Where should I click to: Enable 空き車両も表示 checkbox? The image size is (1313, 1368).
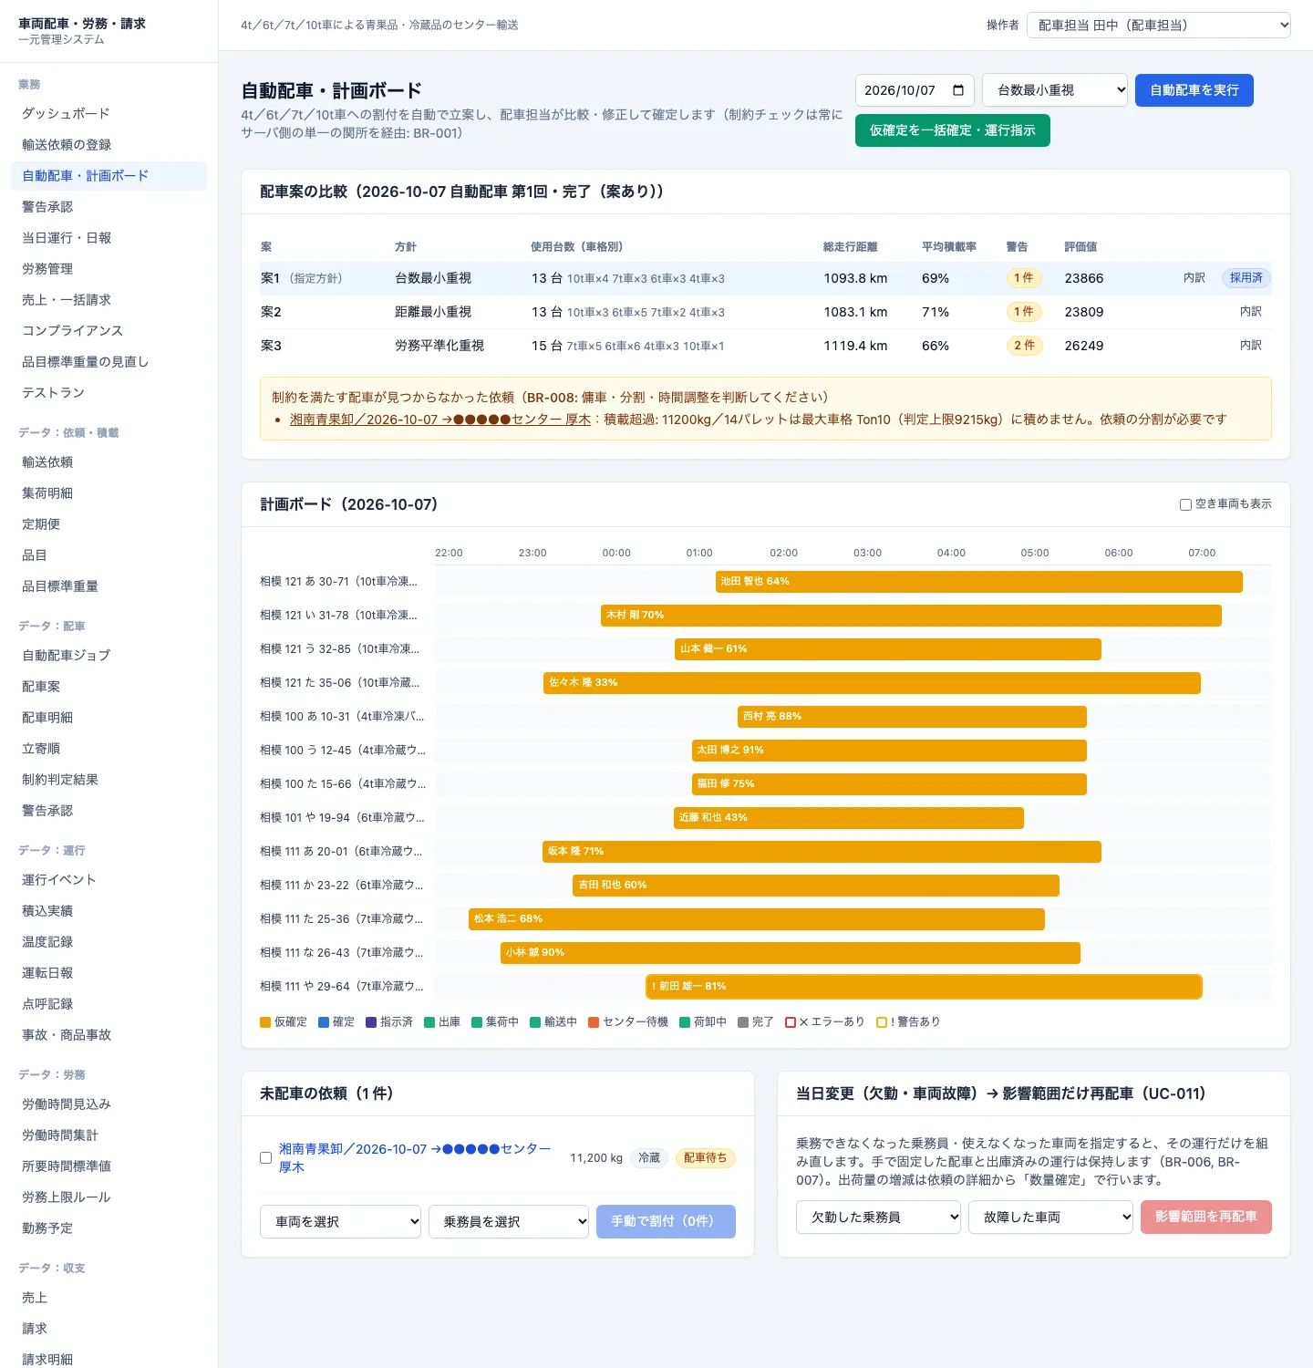tap(1185, 504)
